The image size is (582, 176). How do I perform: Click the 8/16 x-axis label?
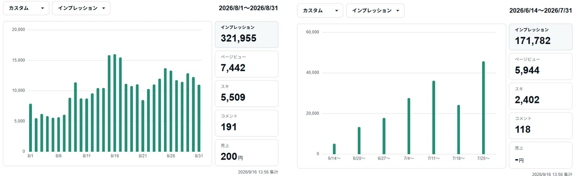pos(115,156)
